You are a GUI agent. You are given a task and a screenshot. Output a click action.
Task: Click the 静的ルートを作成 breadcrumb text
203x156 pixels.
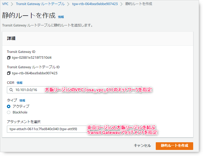pyautogui.click(x=139, y=4)
